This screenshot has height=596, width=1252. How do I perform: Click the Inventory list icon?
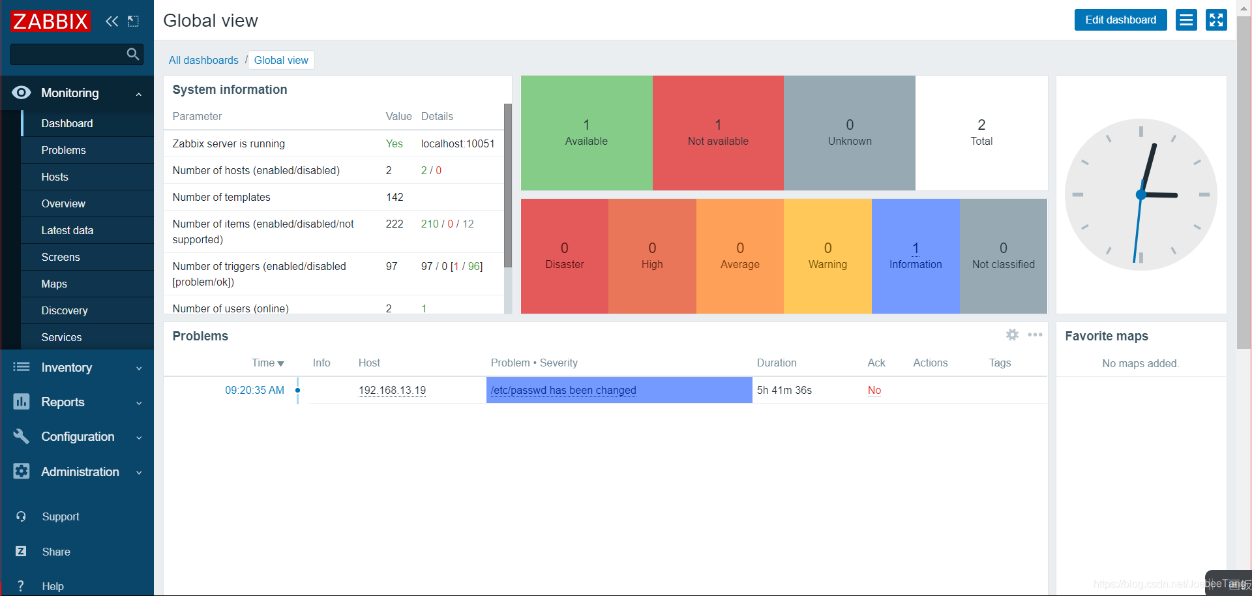pyautogui.click(x=22, y=367)
